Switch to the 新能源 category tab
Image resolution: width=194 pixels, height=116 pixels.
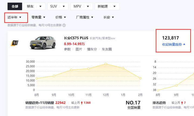[x=103, y=6]
